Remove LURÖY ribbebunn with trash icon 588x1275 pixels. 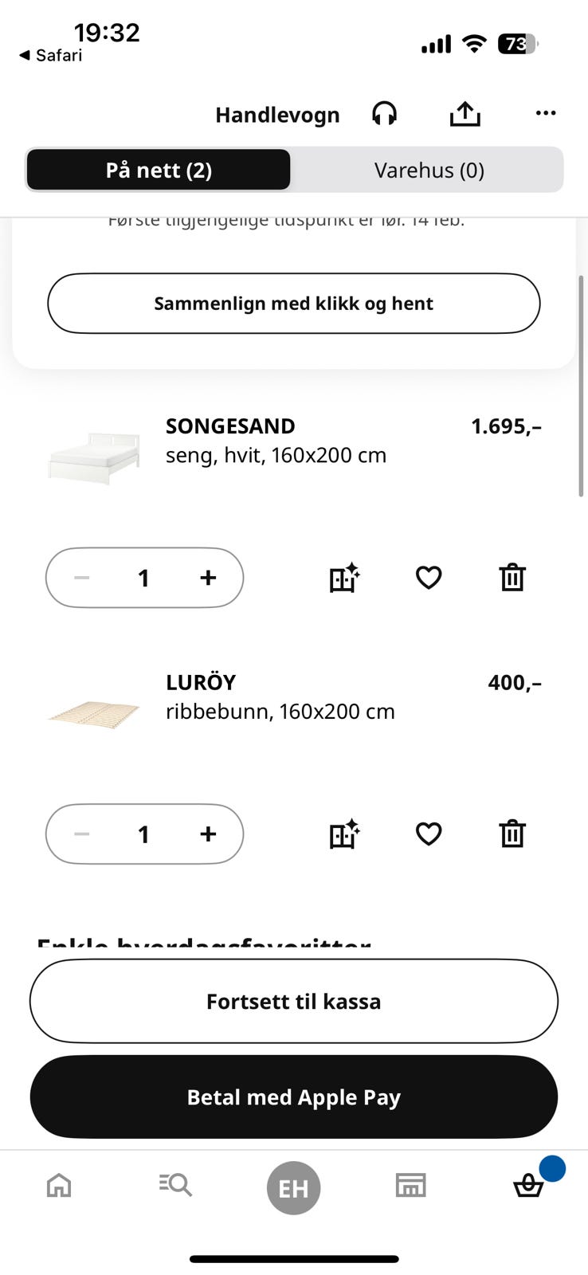(x=512, y=834)
